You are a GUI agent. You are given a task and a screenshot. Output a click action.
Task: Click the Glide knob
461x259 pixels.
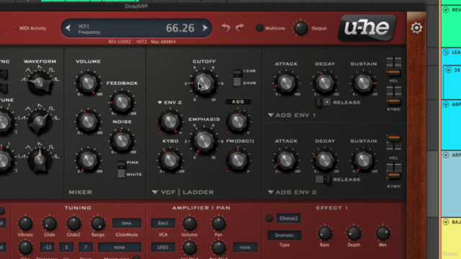coord(50,224)
